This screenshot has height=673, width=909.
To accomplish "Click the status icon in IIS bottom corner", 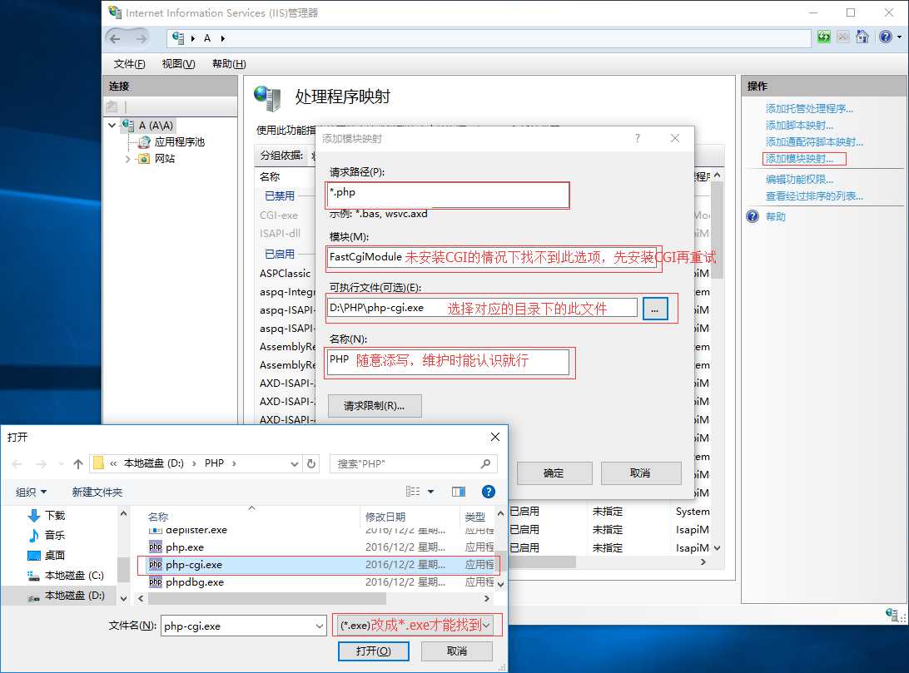I will pos(892,615).
